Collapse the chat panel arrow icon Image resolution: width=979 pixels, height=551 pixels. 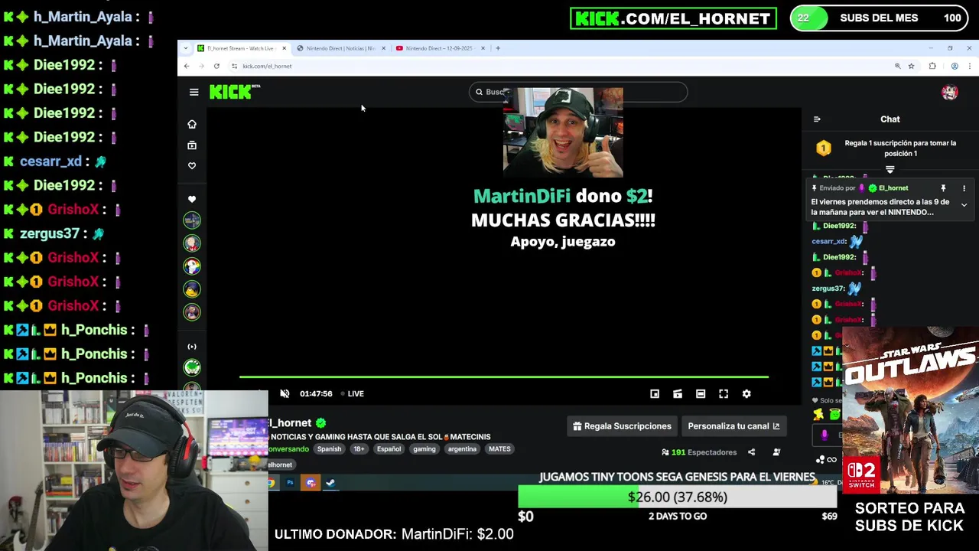pos(817,119)
